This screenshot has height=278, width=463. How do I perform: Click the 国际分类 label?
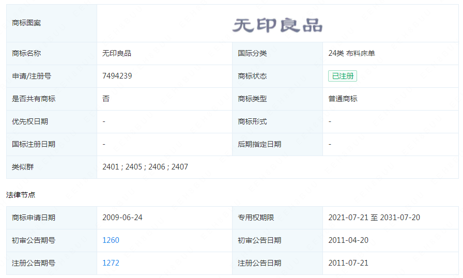pos(252,53)
